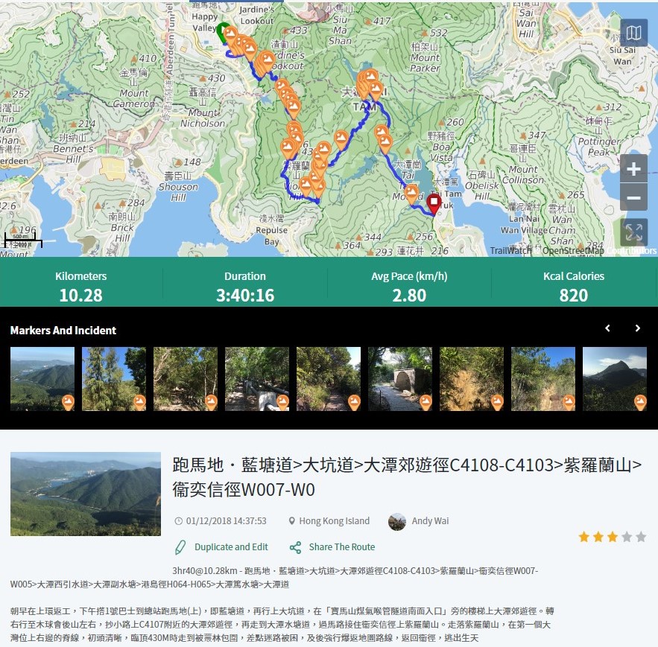Click Andy Wai's avatar picture

tap(397, 521)
